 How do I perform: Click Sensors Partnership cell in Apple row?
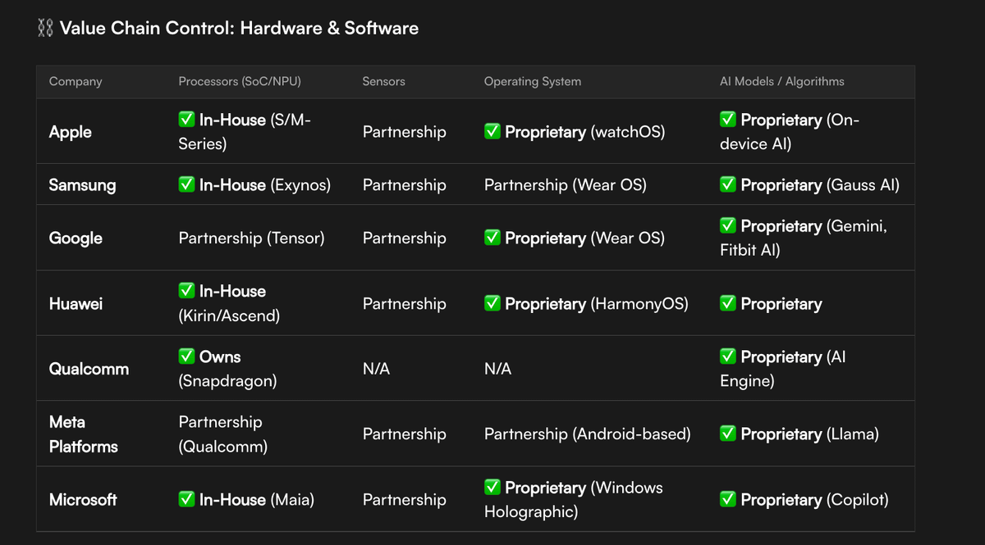click(x=405, y=132)
